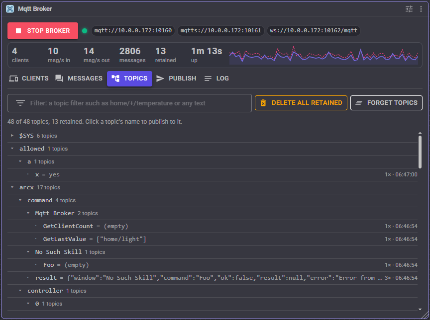Collapse the allowed topic group
This screenshot has height=320, width=430.
12,149
